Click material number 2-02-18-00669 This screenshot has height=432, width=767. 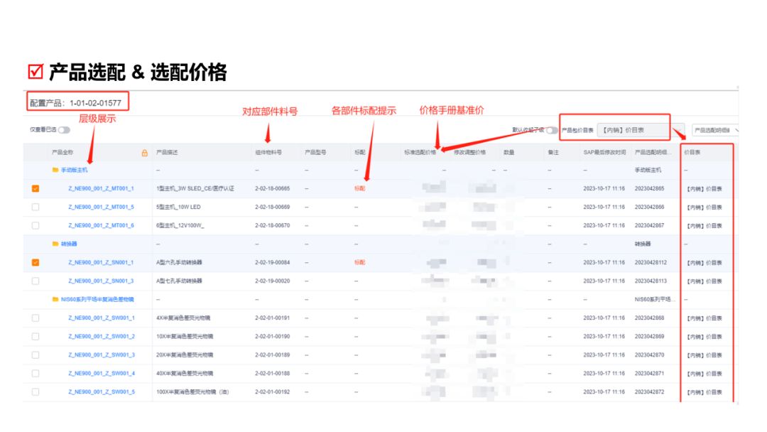tap(272, 207)
